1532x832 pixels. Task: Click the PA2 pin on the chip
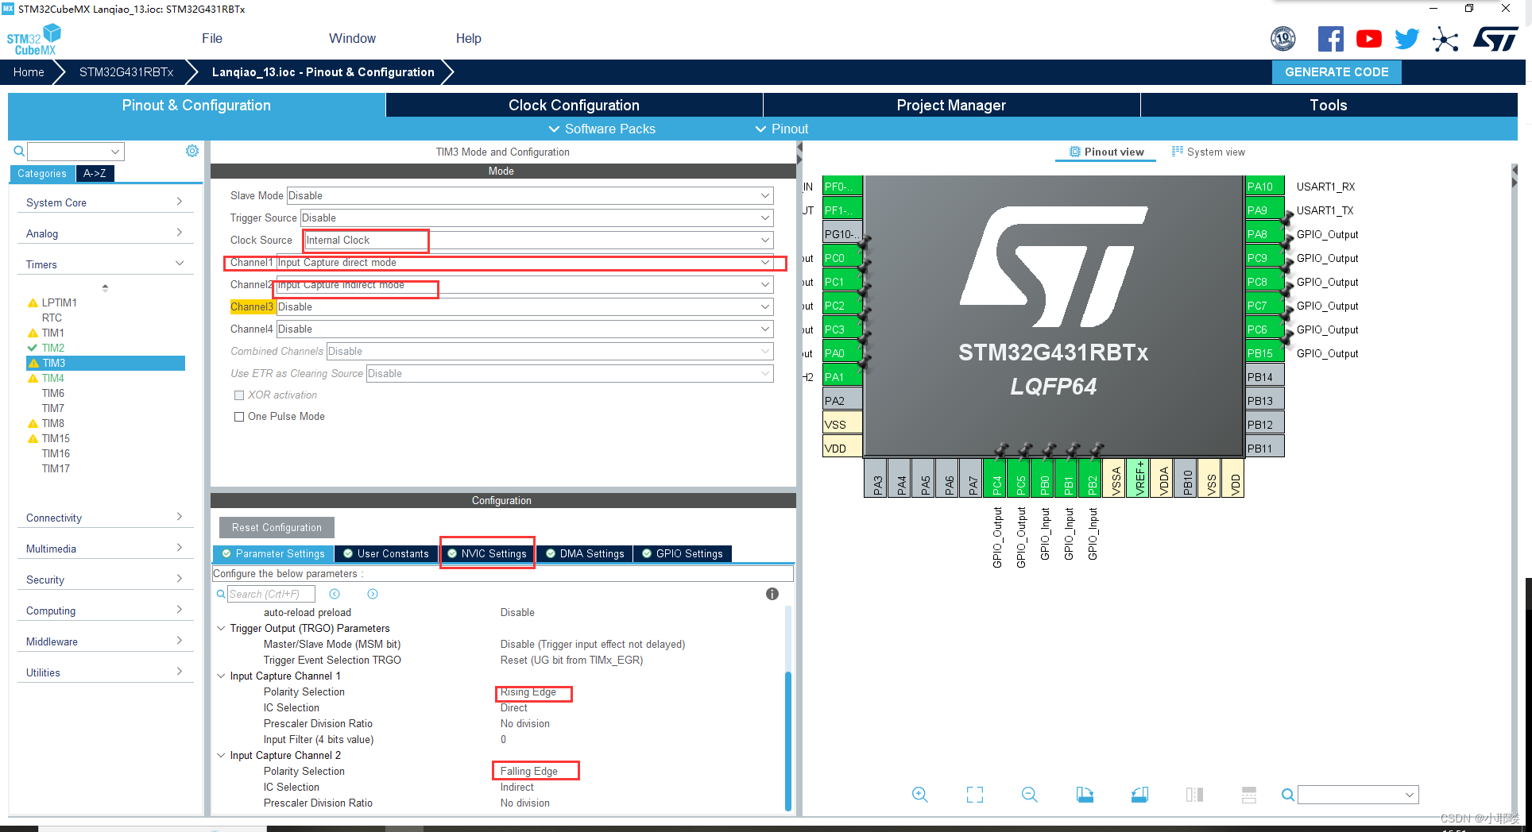(x=842, y=401)
